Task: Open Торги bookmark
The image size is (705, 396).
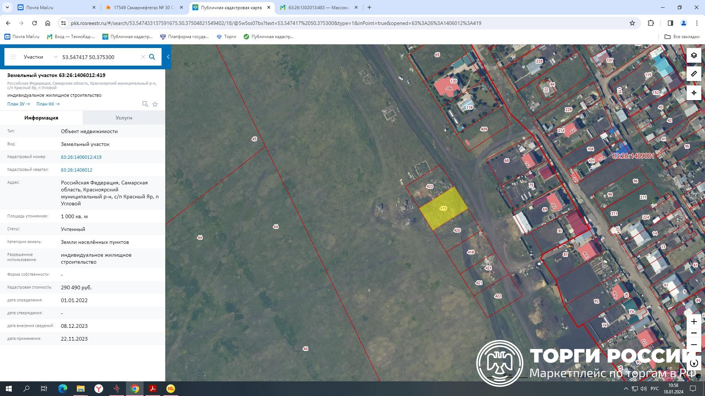Action: (226, 37)
